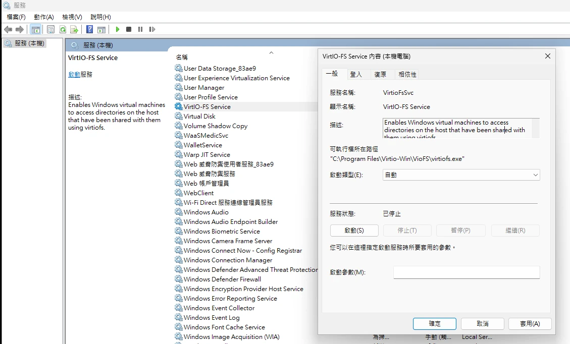Click the 確定 button to confirm
570x344 pixels.
434,324
